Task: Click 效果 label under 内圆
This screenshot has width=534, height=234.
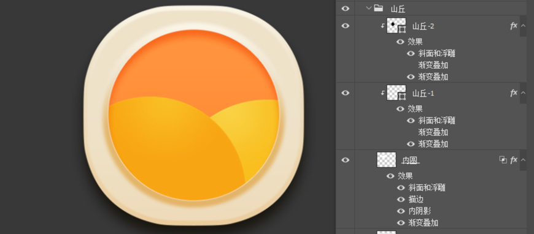Action: 405,176
